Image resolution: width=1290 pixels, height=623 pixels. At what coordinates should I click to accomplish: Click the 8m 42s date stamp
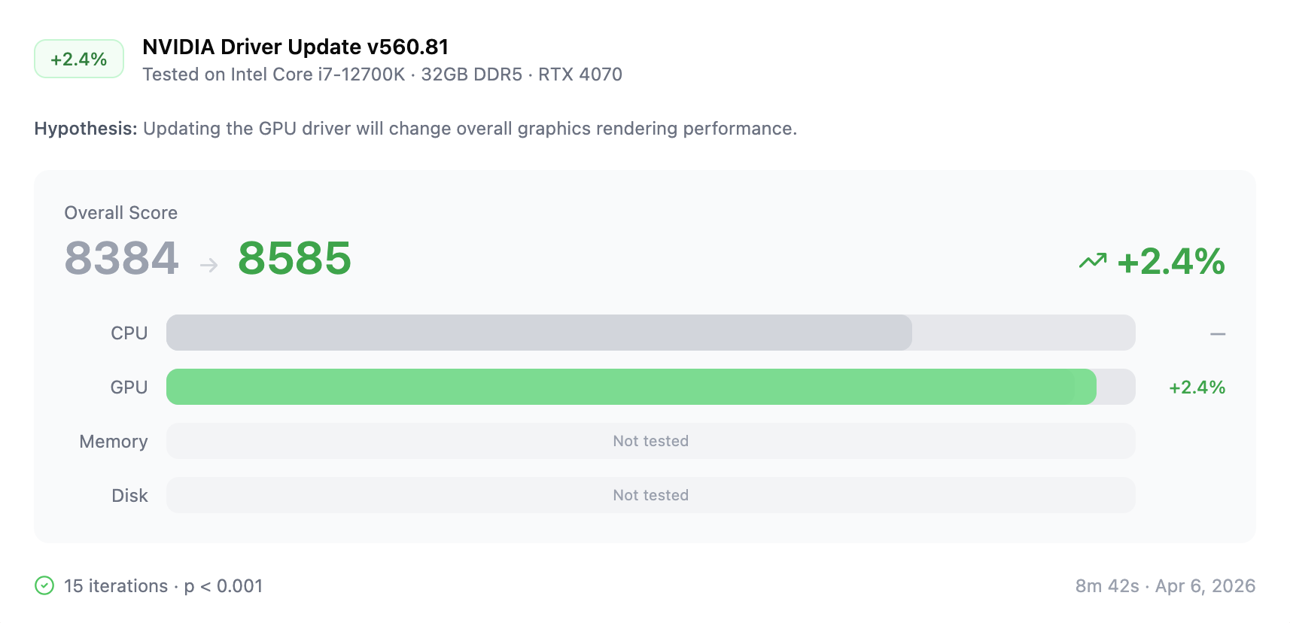click(1164, 586)
